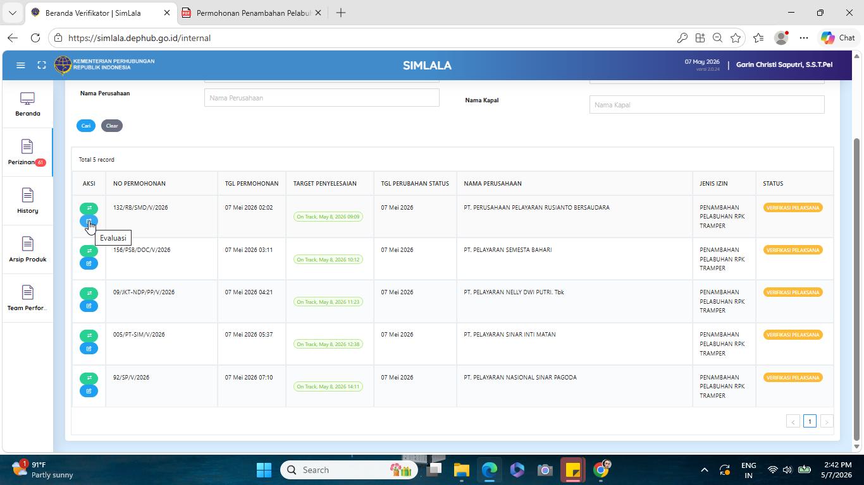Screen dimensions: 864x485
Task: Open the hamburger menu in SIMLALA header
Action: 20,65
